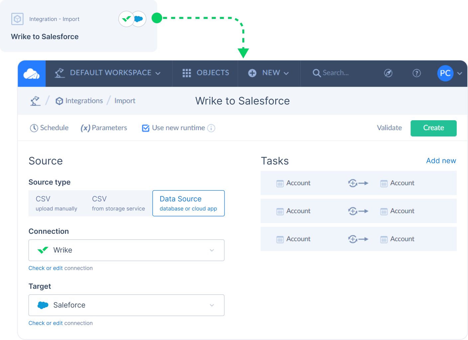Click Add new task link
Image resolution: width=468 pixels, height=340 pixels.
(441, 161)
